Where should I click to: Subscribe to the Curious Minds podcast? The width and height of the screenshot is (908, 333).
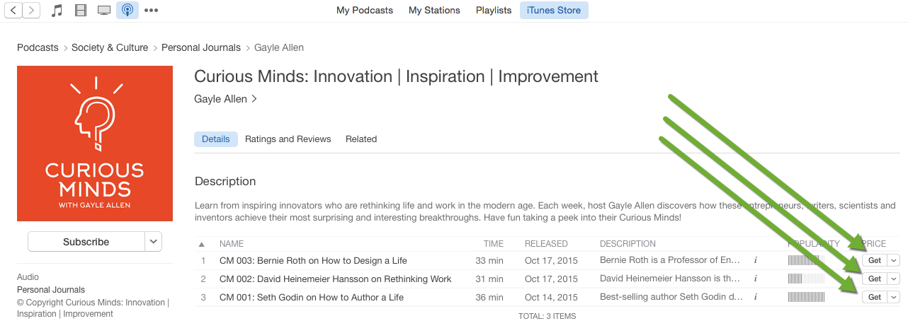point(86,242)
